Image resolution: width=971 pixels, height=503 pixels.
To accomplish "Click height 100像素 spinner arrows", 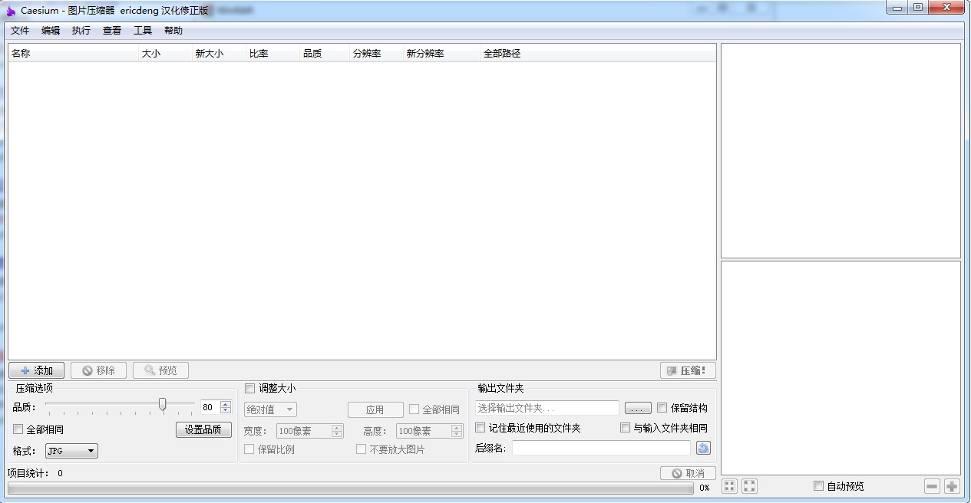I will pos(457,431).
